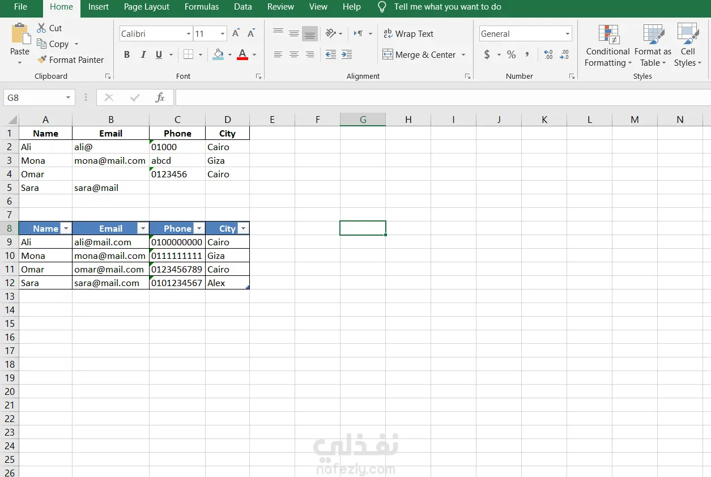Apply comma style
Viewport: 711px width, 477px height.
(527, 54)
